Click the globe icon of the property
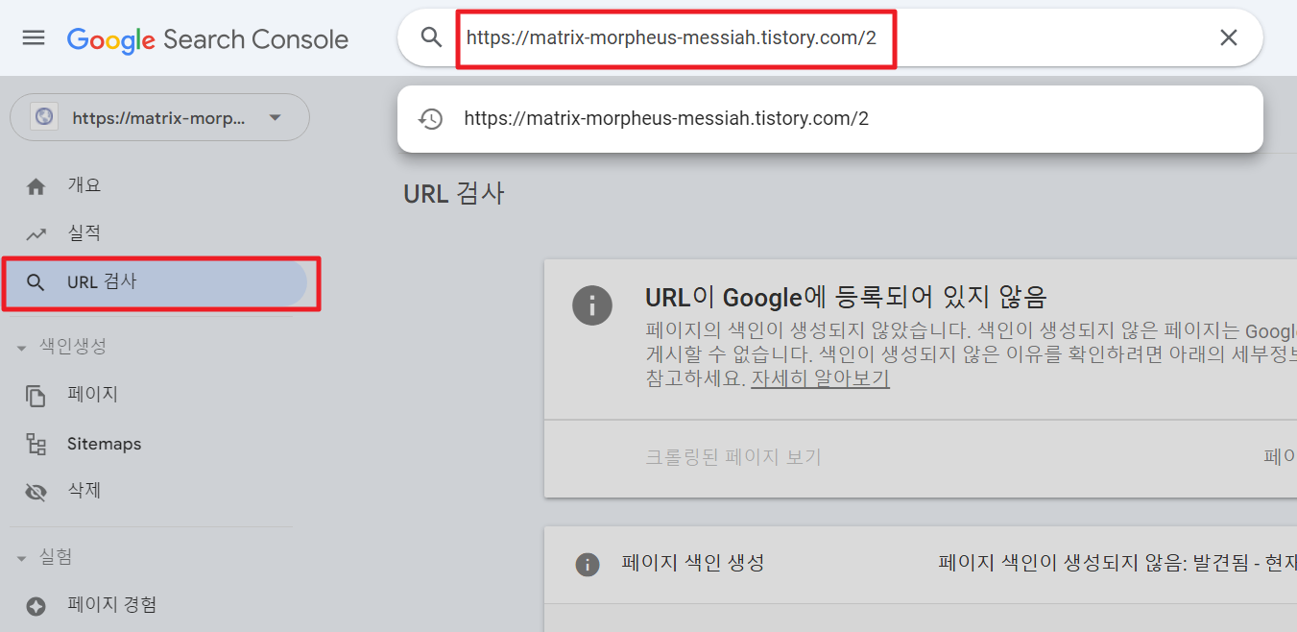Screen dimensions: 1297x632 pos(43,117)
